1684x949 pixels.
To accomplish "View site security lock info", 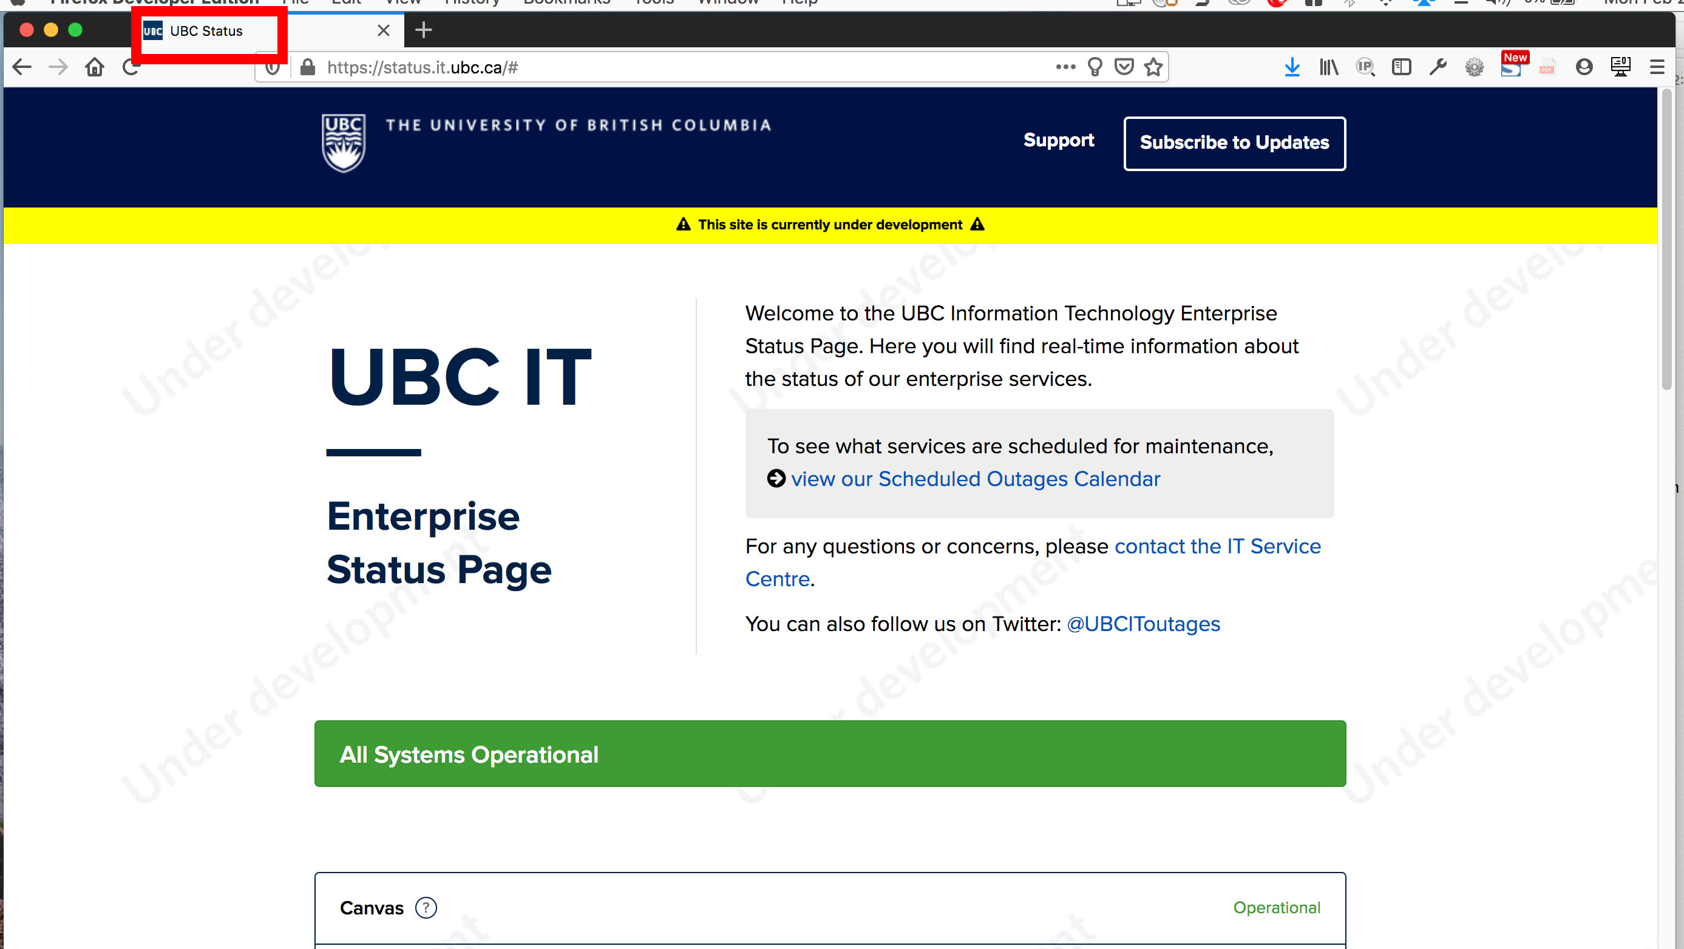I will pyautogui.click(x=308, y=67).
